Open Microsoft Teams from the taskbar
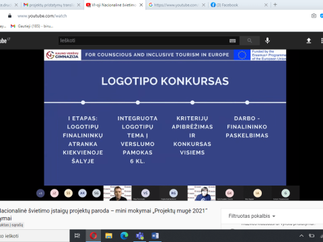This screenshot has width=323, height=242. tap(140, 236)
